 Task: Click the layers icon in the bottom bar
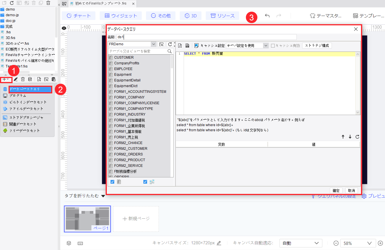[x=69, y=243]
